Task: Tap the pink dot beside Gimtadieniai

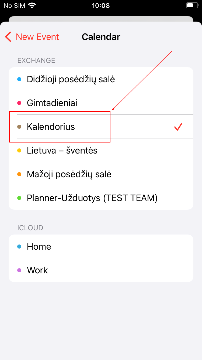Action: (19, 103)
